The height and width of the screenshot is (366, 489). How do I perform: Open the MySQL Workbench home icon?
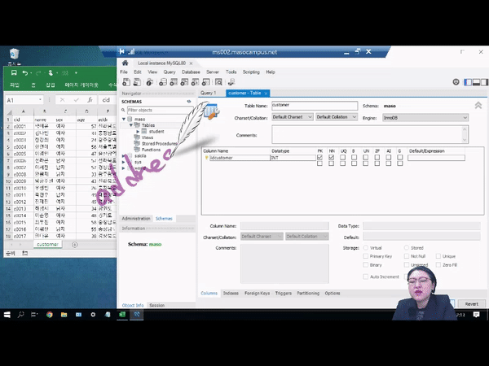125,63
